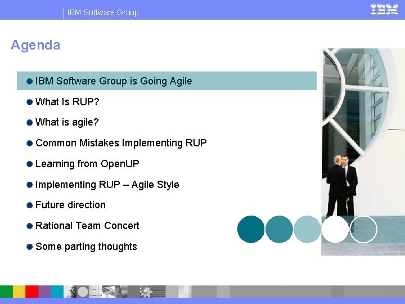
Task: Select 'IBM Software Group is Going Agile' item
Action: pos(166,81)
